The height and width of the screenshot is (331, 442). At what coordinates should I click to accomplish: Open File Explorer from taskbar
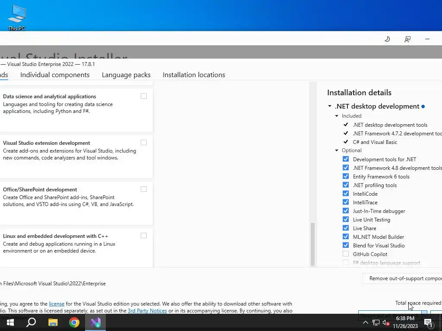[x=53, y=322]
